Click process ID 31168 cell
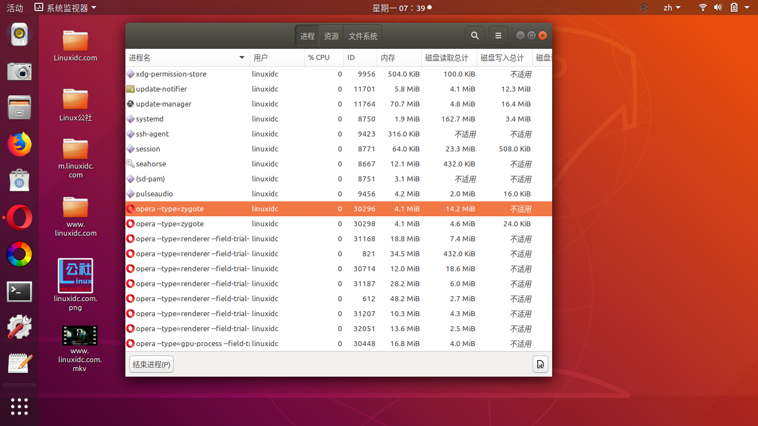 click(x=365, y=239)
